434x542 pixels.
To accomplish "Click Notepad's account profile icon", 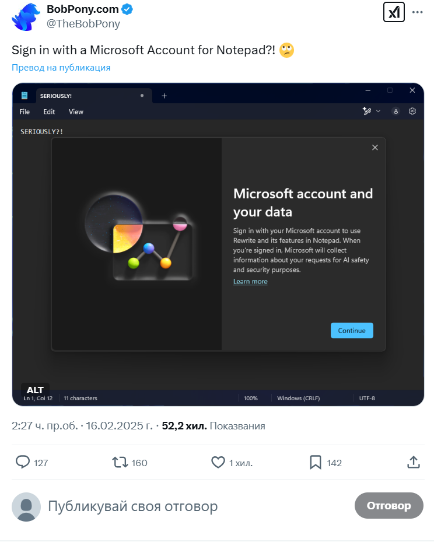I will 395,111.
